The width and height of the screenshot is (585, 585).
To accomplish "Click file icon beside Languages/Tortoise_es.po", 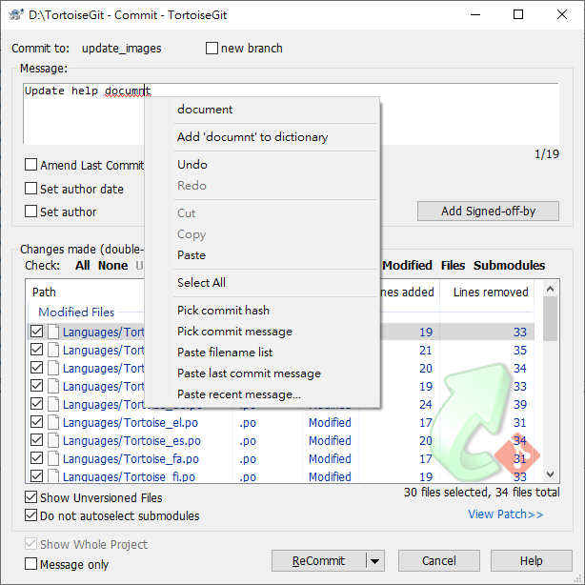I will [x=53, y=441].
